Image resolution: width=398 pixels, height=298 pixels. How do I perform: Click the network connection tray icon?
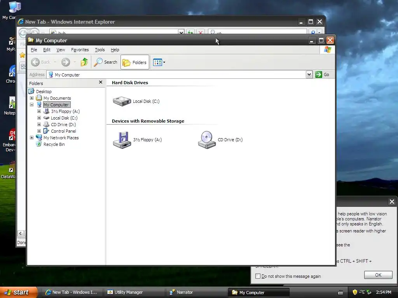(x=362, y=292)
